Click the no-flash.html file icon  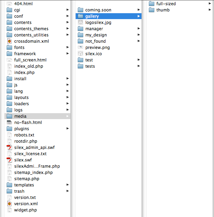coord(9,122)
